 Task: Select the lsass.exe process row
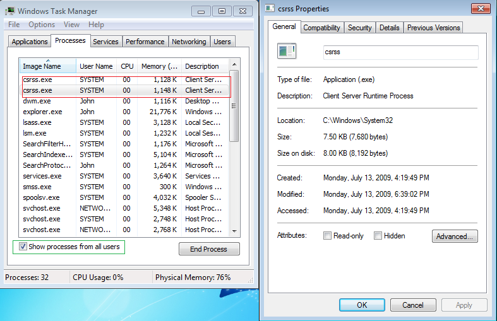point(124,122)
